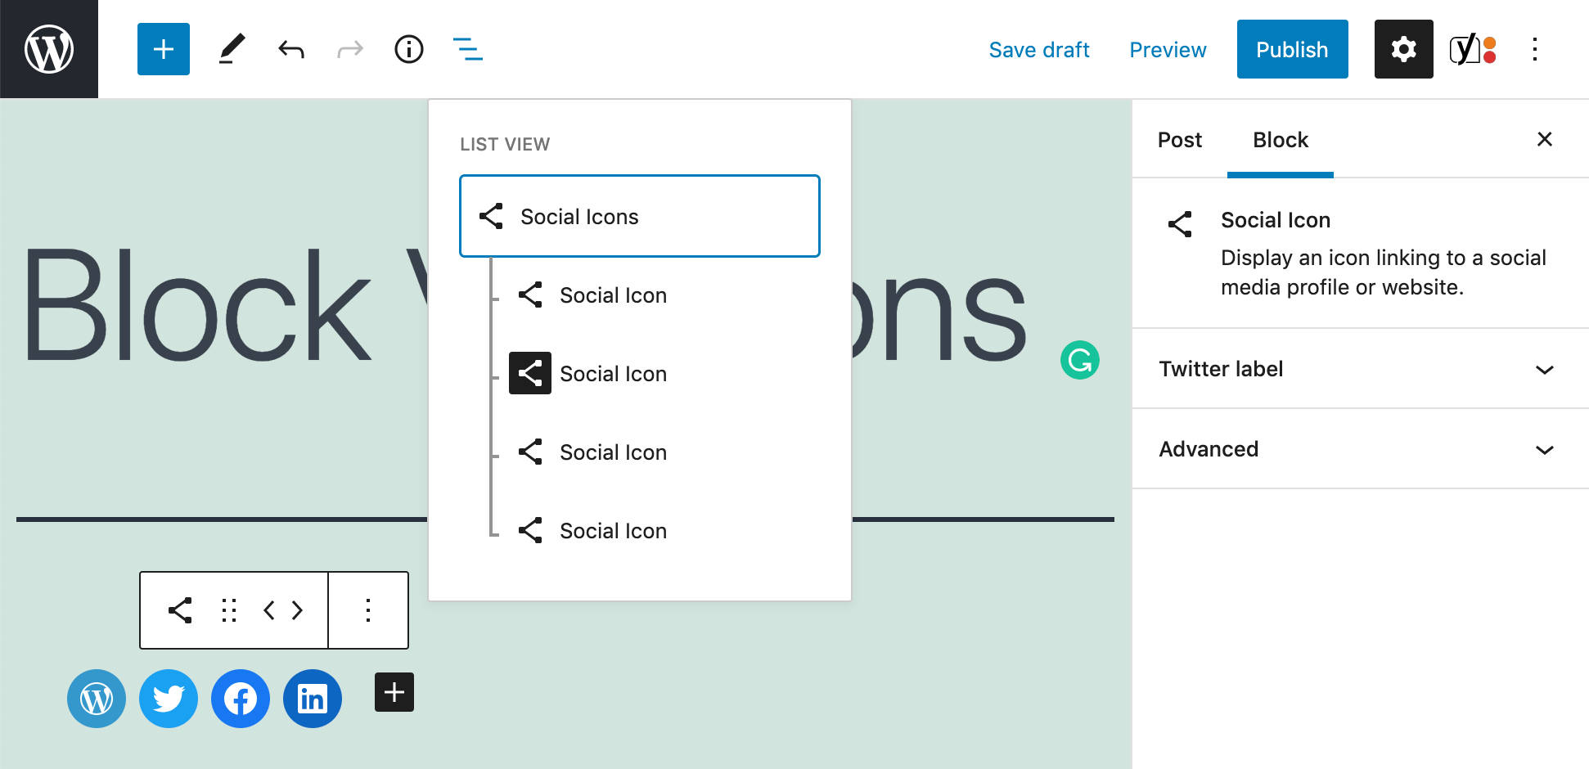This screenshot has height=769, width=1589.
Task: Click the Twitter icon in the social block
Action: click(168, 698)
